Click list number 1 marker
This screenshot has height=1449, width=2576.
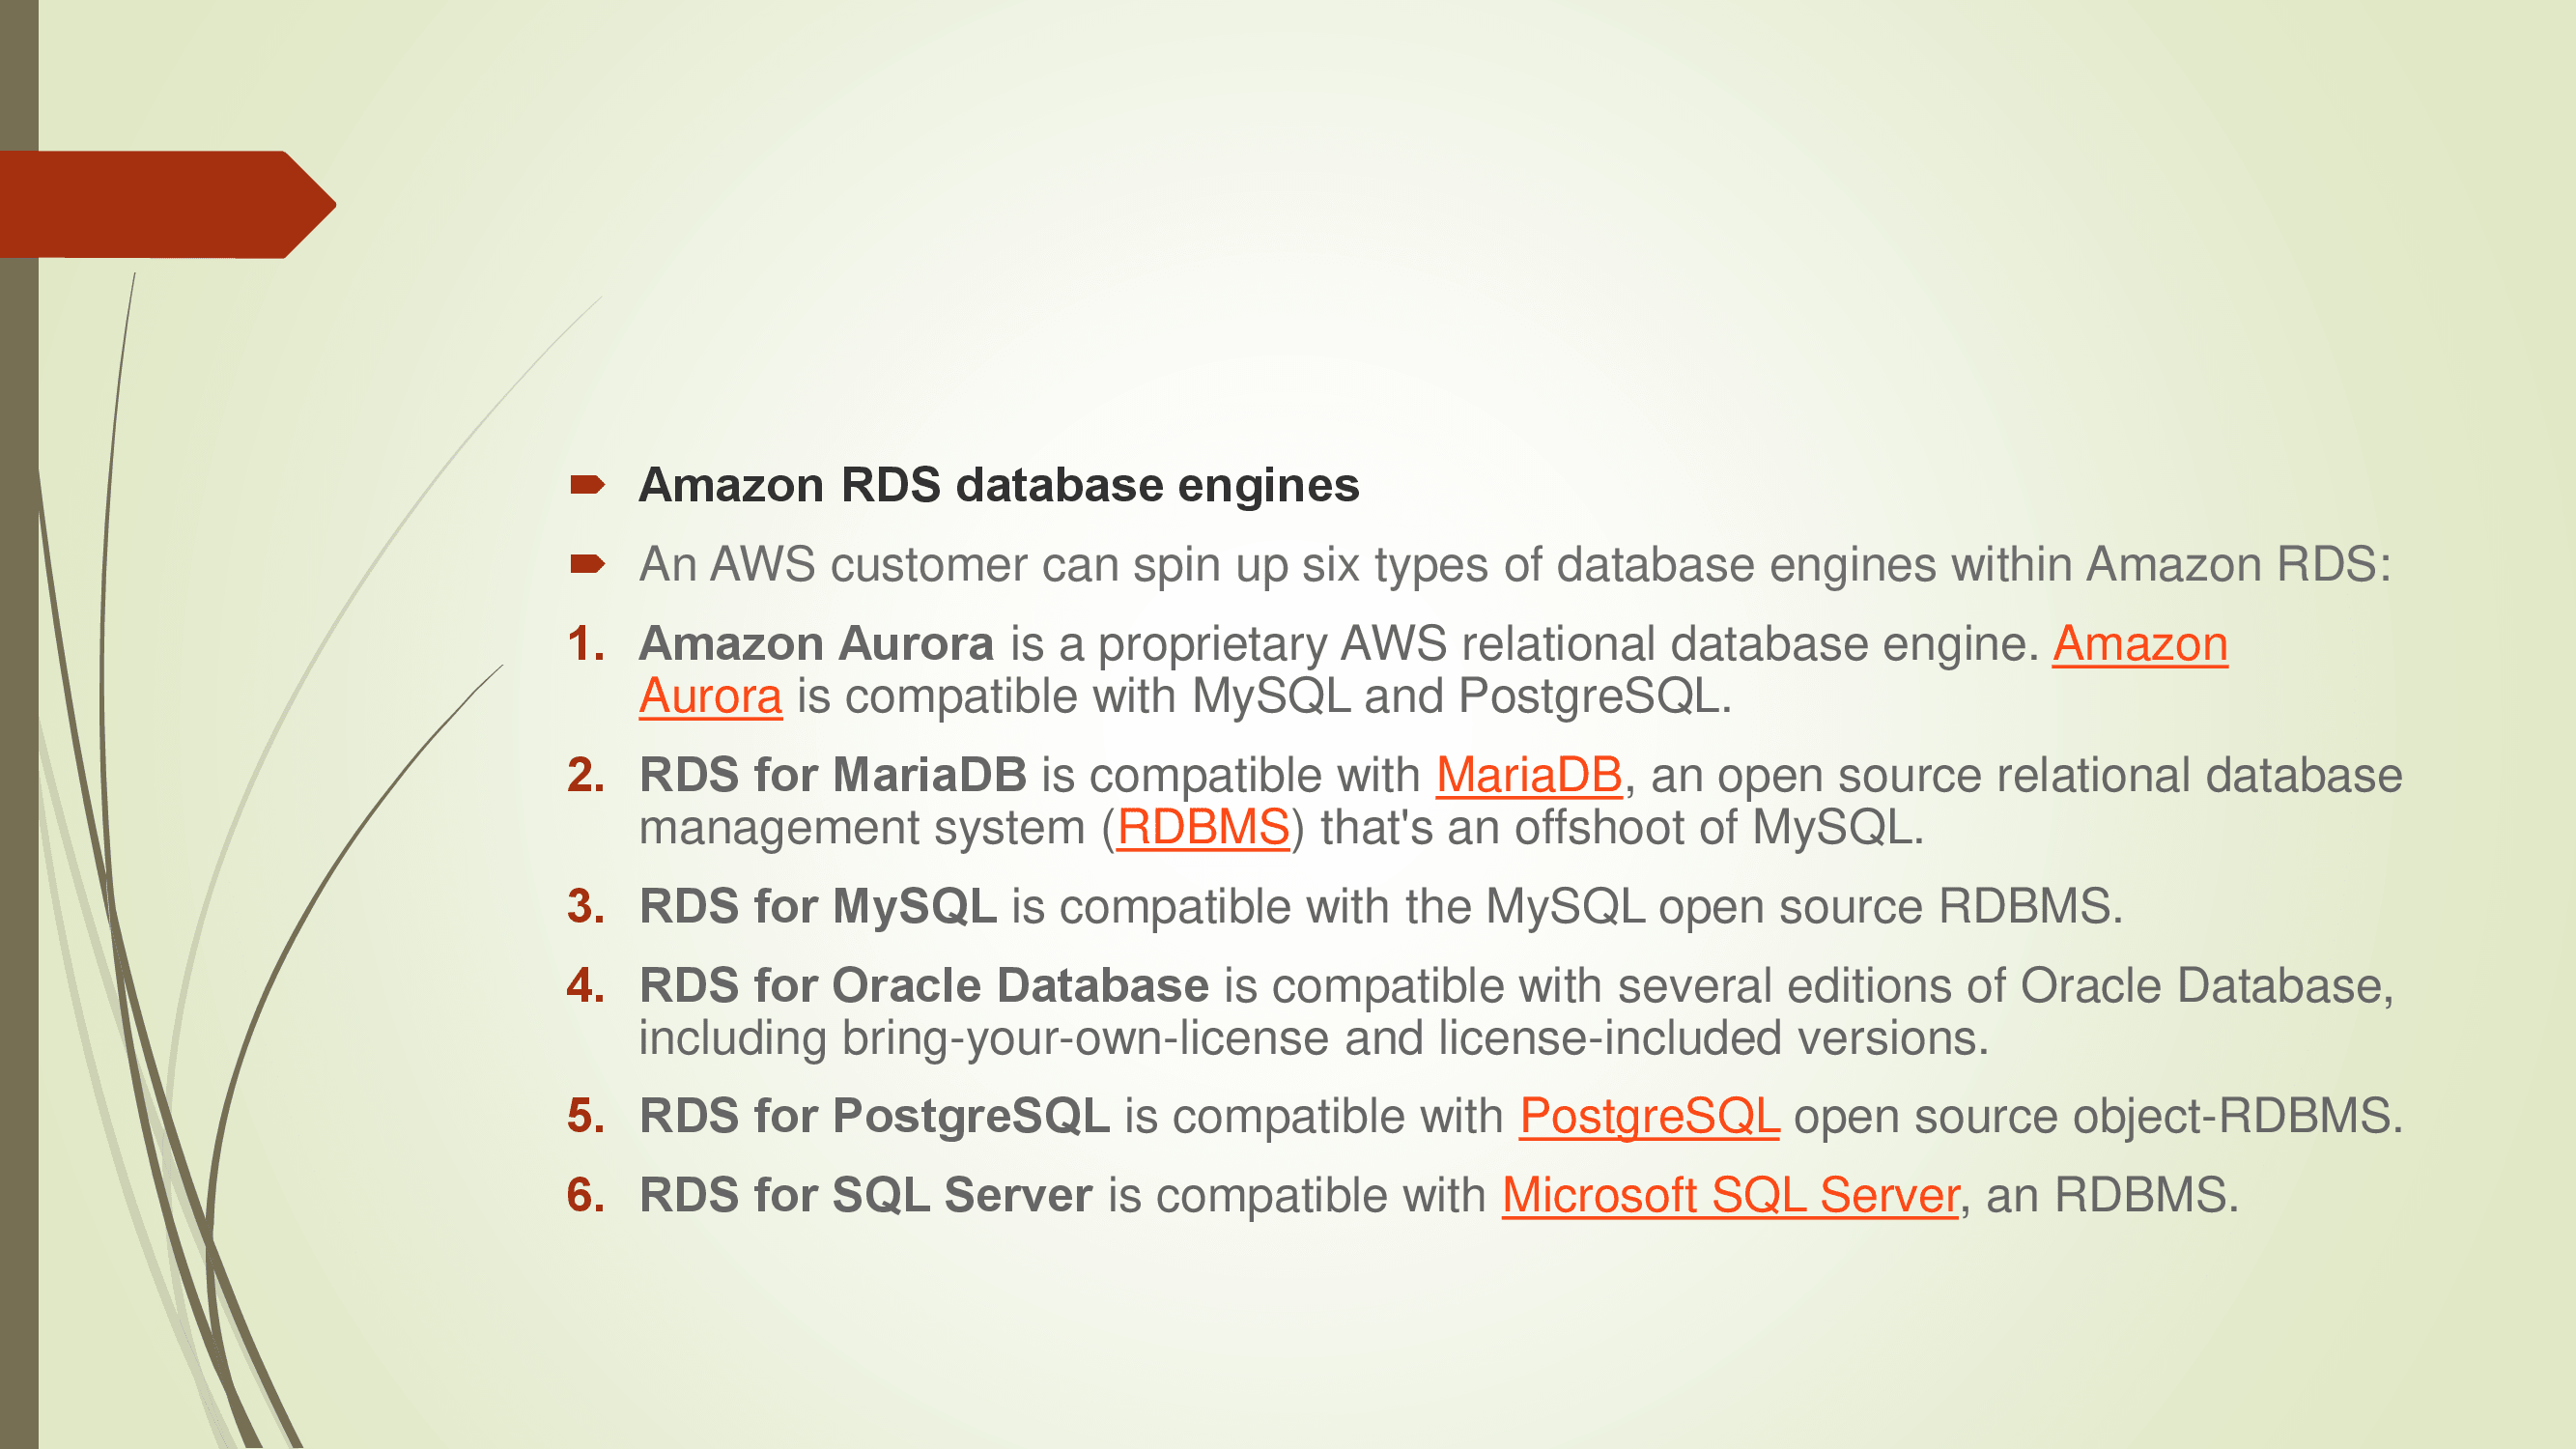click(x=585, y=645)
